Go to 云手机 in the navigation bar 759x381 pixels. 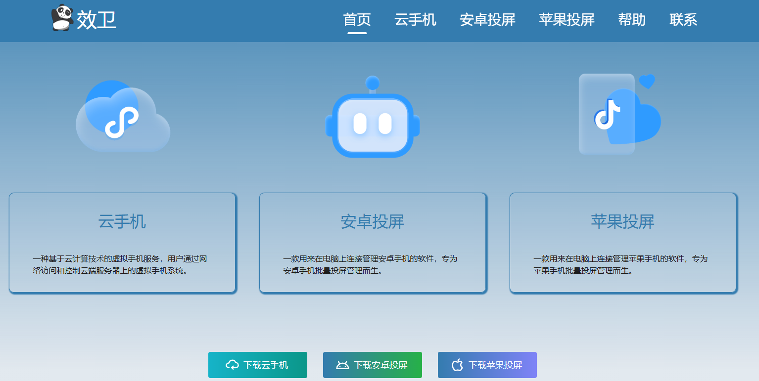(415, 20)
